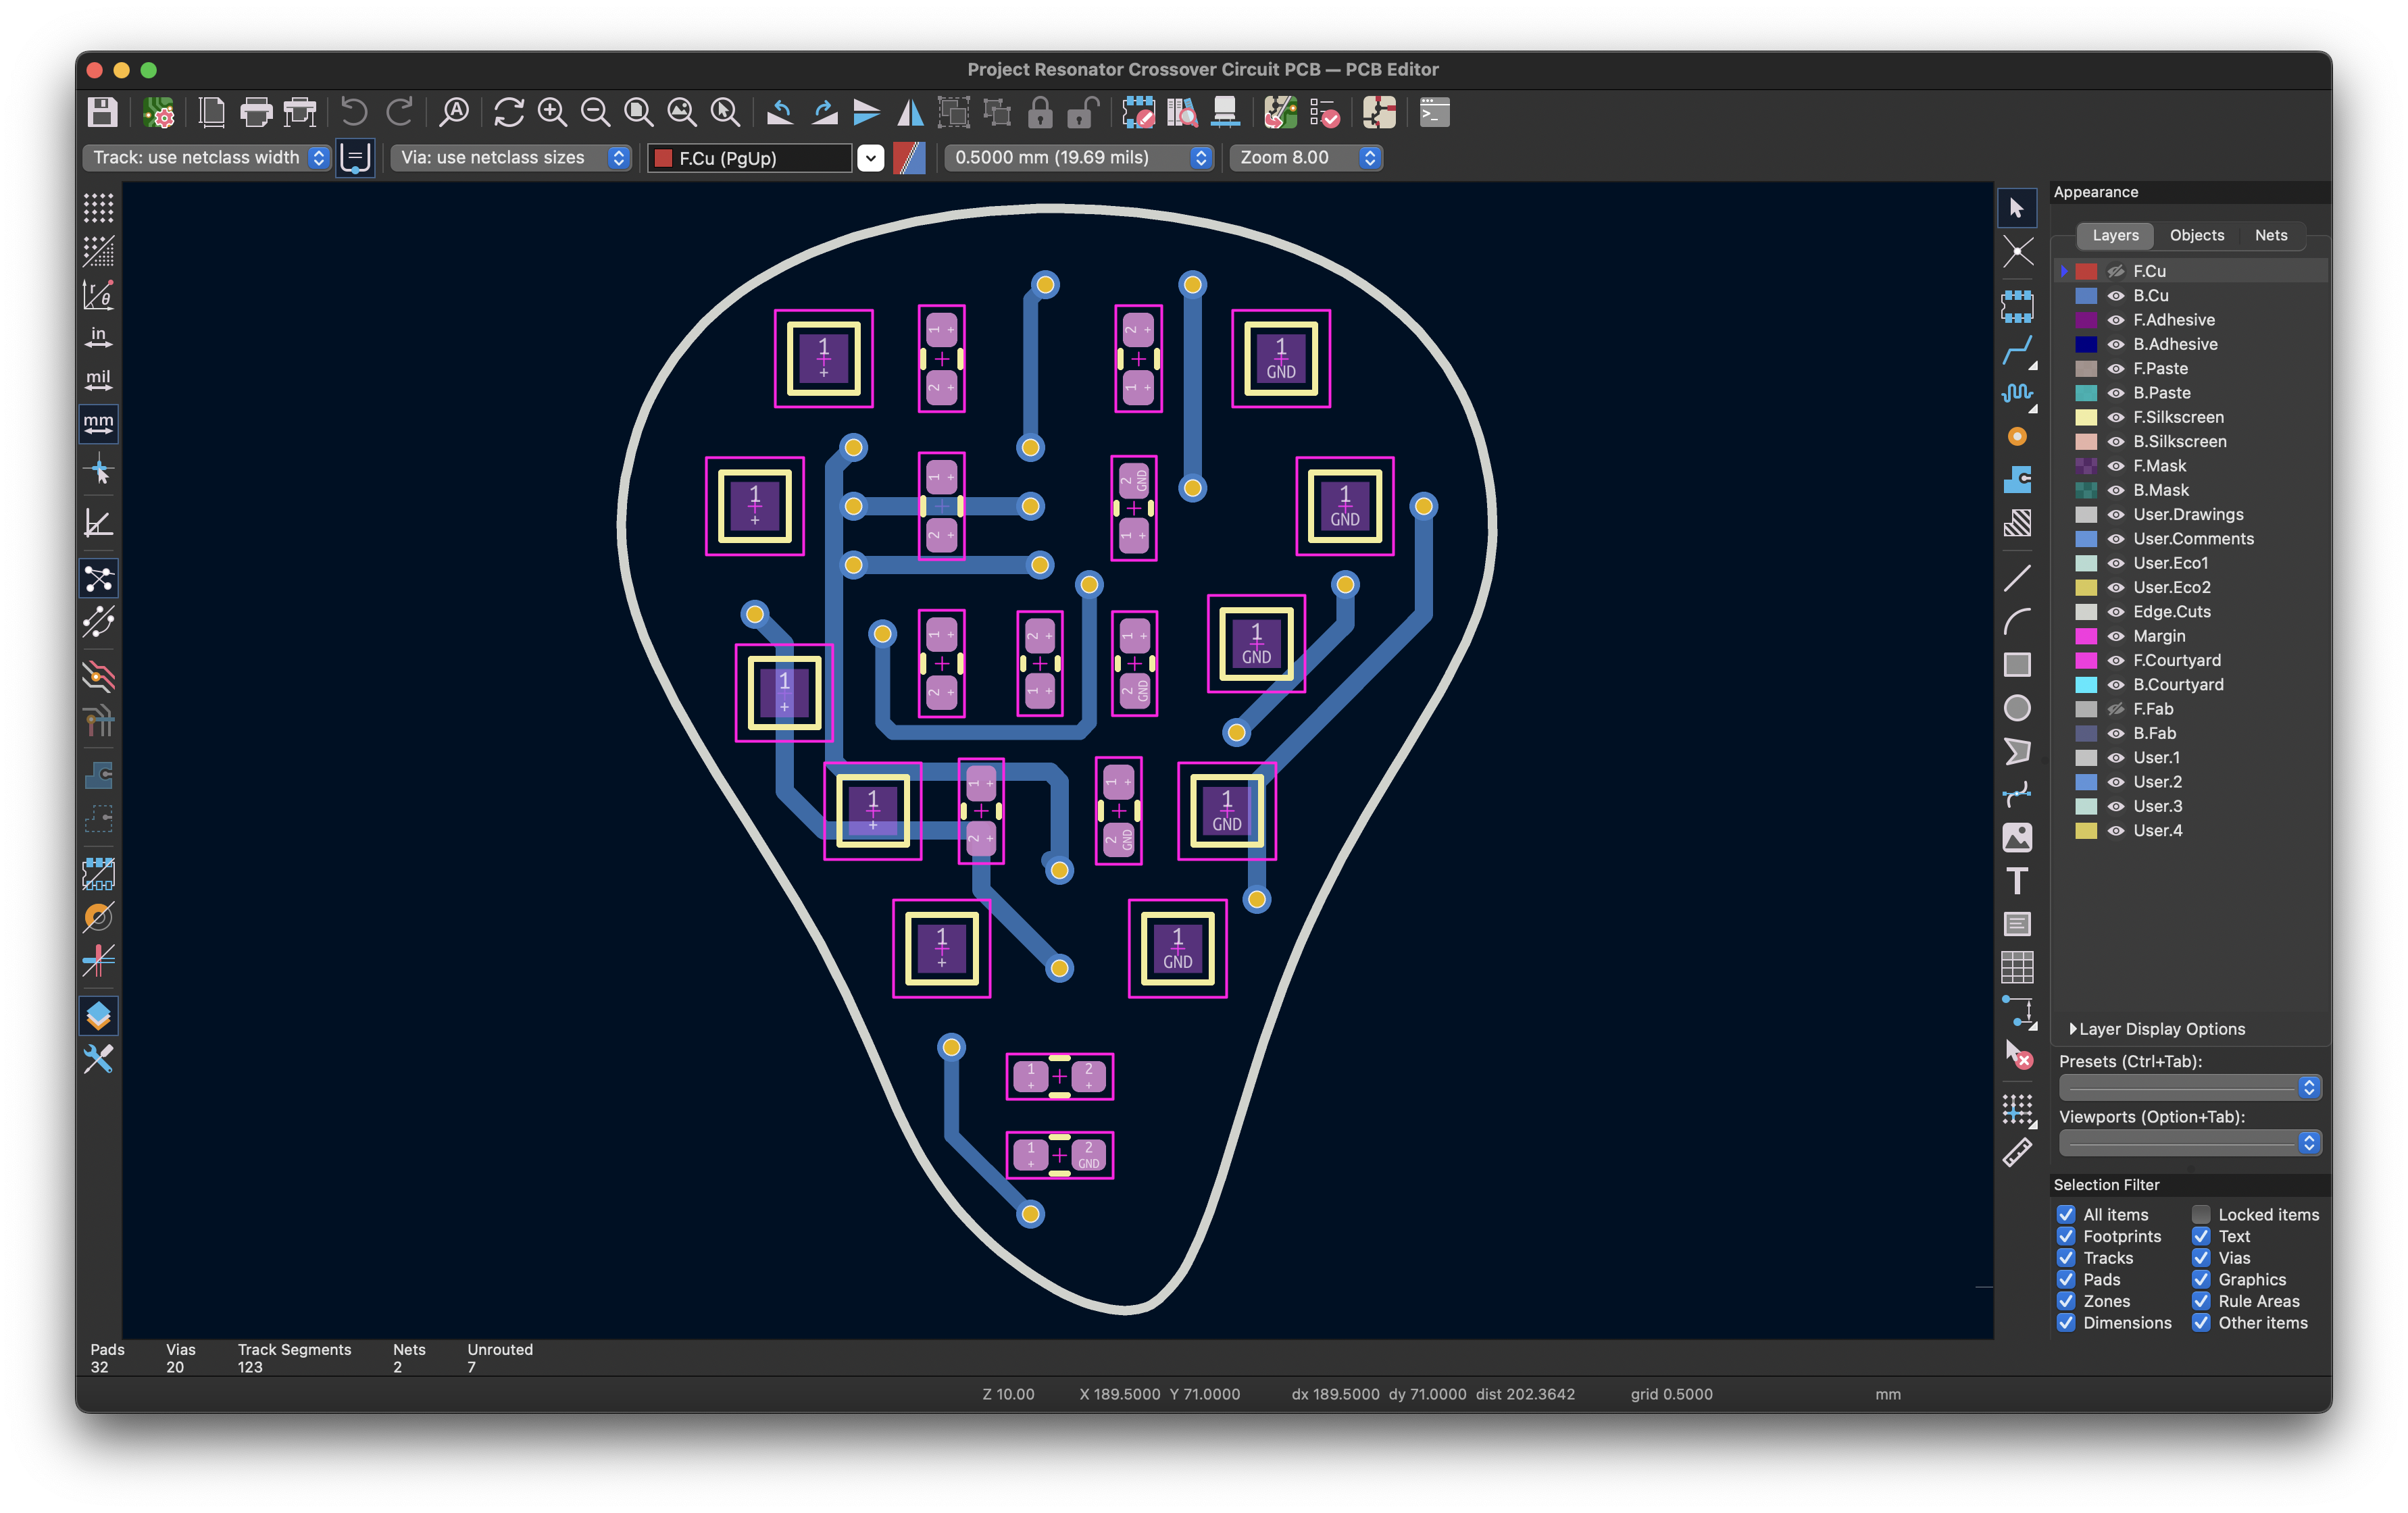The height and width of the screenshot is (1513, 2408).
Task: Hide the B.Cu layer
Action: (2117, 295)
